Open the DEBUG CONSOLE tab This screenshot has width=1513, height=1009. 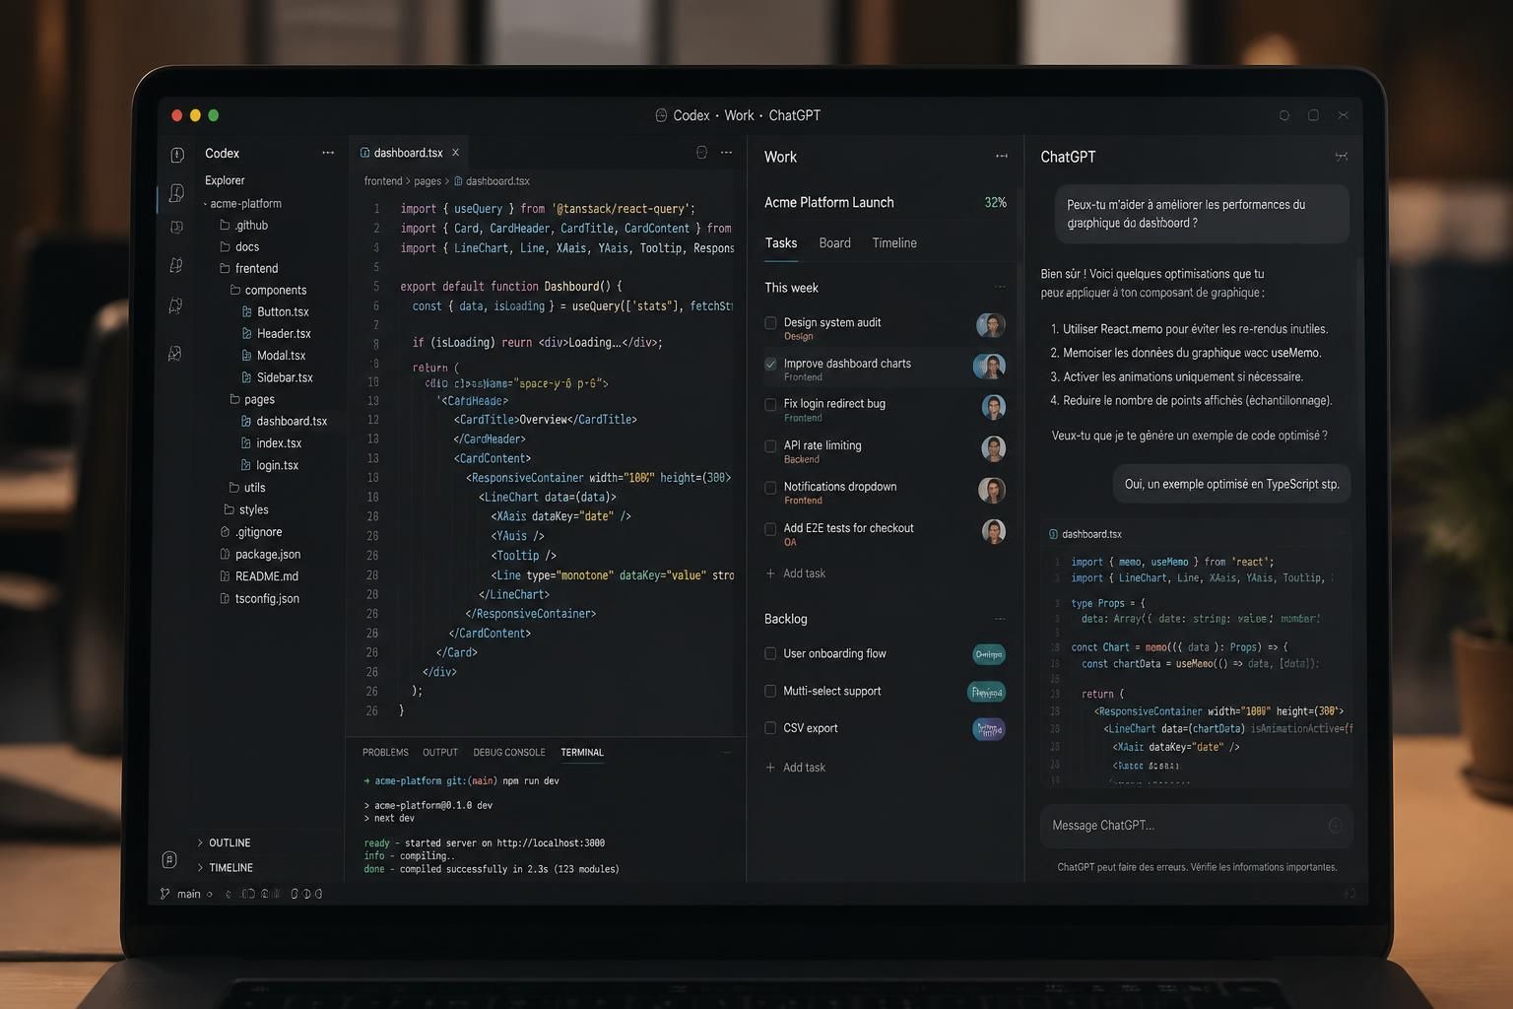pyautogui.click(x=509, y=753)
